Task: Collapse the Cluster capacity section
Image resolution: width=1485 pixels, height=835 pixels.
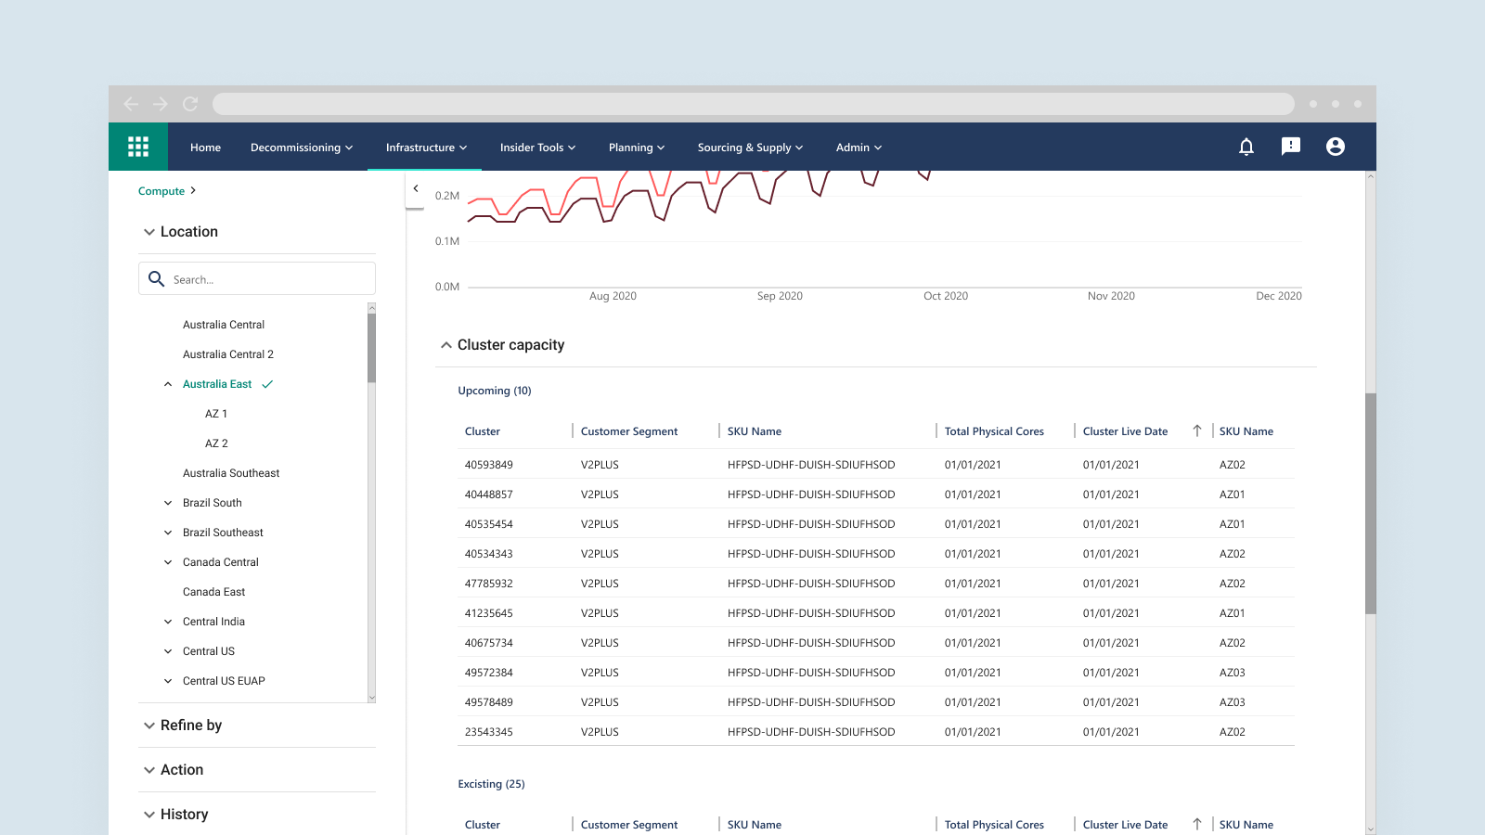Action: [x=446, y=345]
